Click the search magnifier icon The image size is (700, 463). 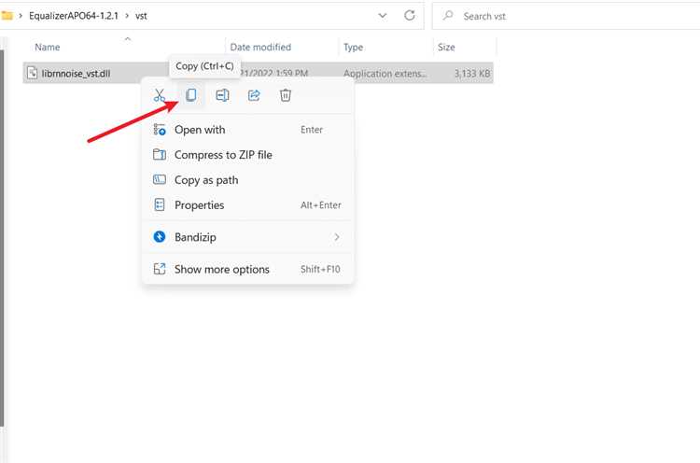(x=448, y=16)
